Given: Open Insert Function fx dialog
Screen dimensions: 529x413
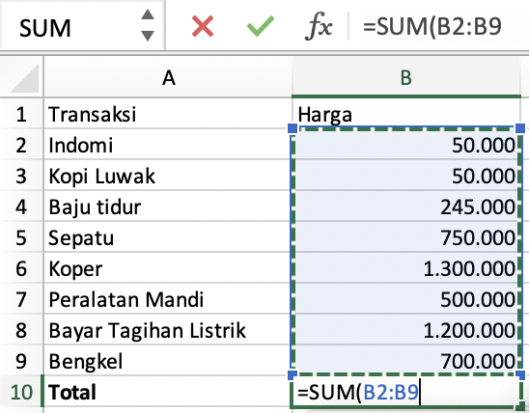Looking at the screenshot, I should tap(319, 26).
